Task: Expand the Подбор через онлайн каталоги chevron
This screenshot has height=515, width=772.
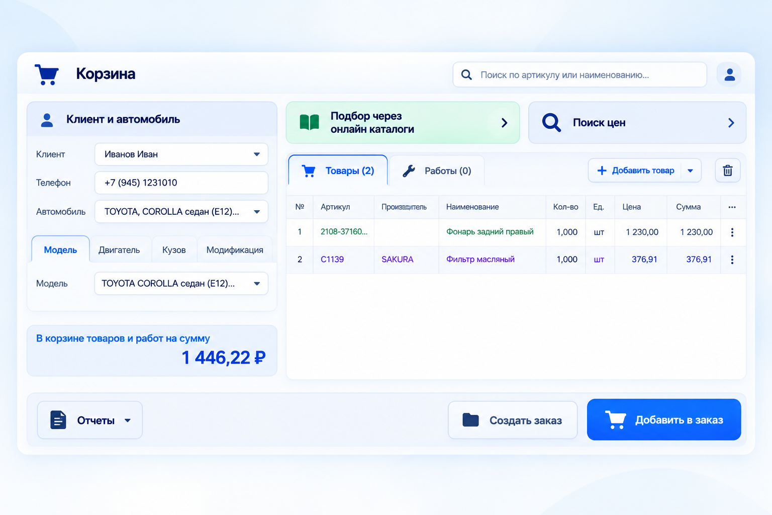Action: tap(504, 123)
